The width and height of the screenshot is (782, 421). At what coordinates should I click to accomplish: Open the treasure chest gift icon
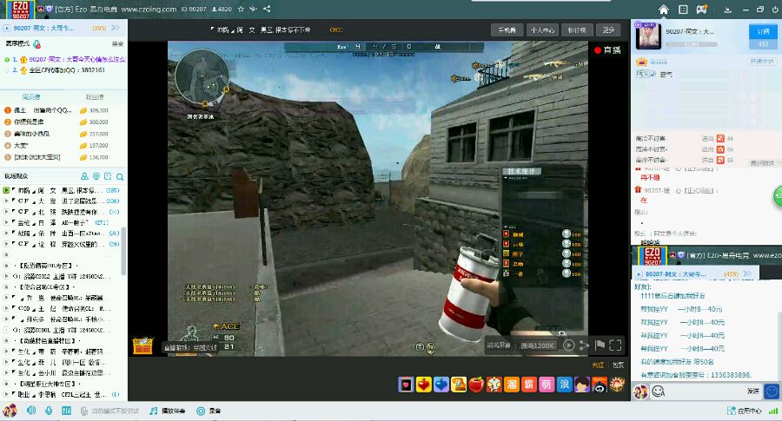pos(617,385)
